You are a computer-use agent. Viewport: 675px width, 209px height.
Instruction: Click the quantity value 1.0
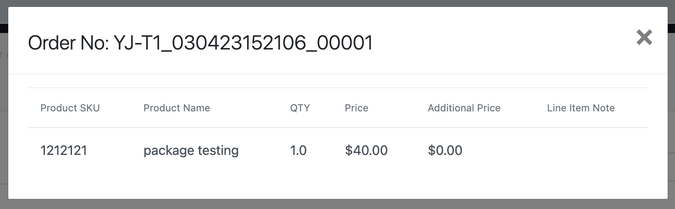[298, 150]
